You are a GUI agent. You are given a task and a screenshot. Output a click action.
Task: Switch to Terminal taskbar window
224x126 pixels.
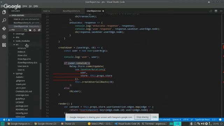pos(154,124)
